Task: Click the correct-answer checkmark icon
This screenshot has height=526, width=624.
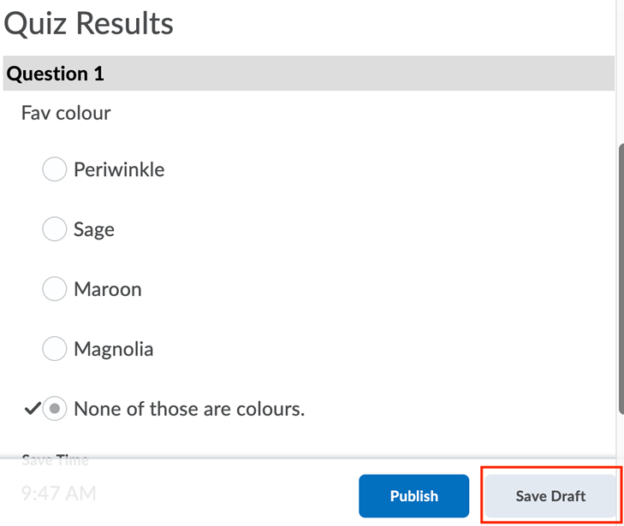Action: 32,409
